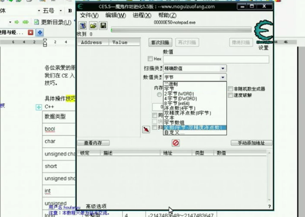Screen dimensions: 305x217
Task: Click the red arrow add-to-list icon
Action: click(x=146, y=129)
